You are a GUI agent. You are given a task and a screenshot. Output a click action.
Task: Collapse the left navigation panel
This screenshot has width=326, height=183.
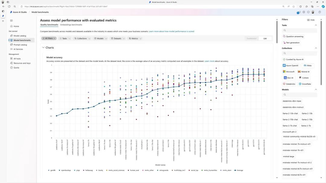11,21
